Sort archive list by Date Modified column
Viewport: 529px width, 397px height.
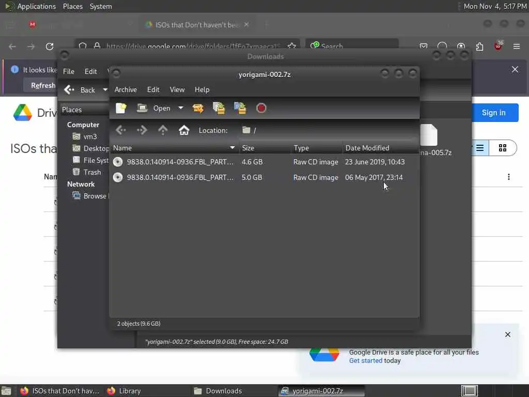[x=381, y=148]
